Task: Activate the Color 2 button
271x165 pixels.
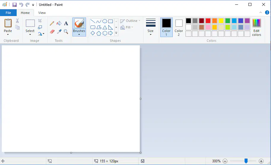Action: coord(179,27)
